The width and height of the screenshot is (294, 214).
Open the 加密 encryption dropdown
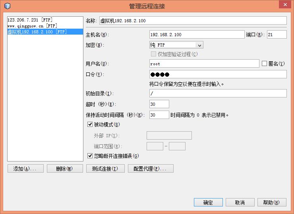(176, 45)
